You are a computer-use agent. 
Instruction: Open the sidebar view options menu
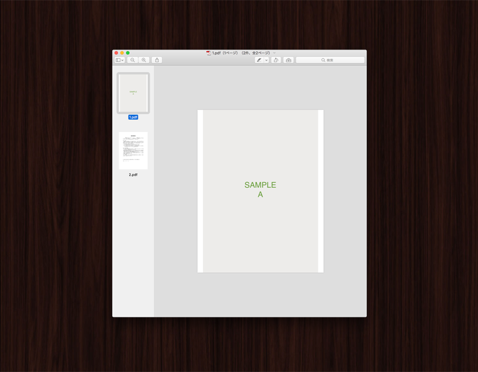(120, 60)
